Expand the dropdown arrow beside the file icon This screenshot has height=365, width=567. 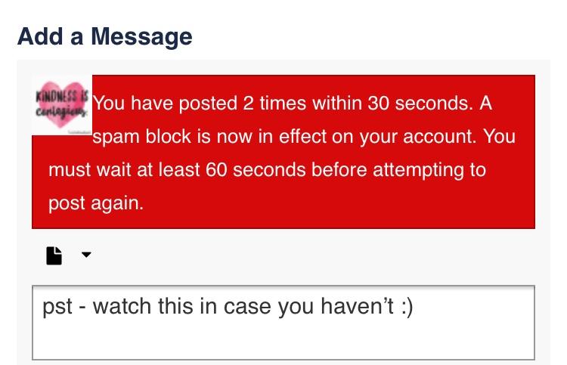86,255
